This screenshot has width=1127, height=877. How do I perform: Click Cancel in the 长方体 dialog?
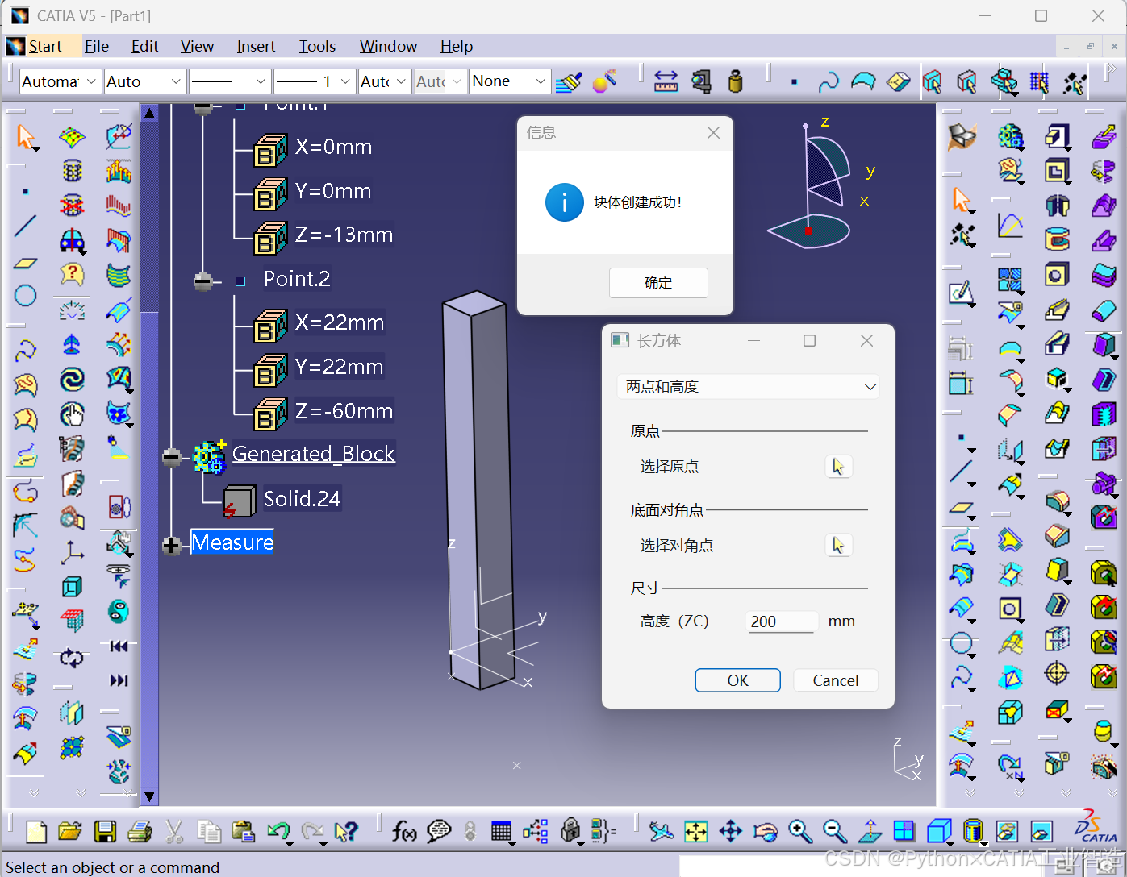click(x=836, y=680)
